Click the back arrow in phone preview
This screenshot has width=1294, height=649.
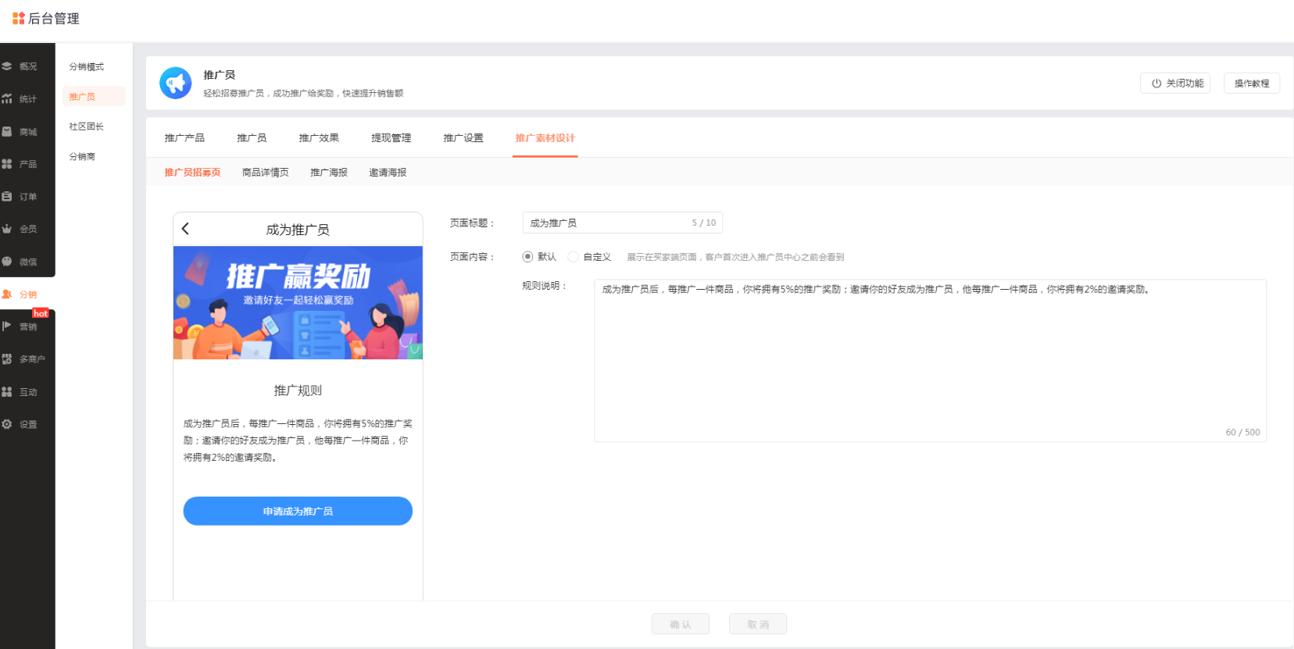[x=185, y=229]
